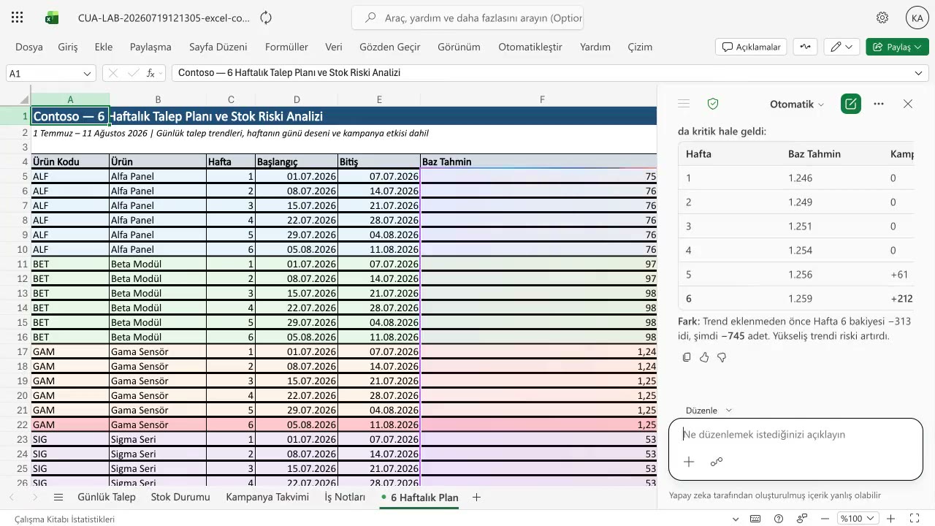
Task: Open the settings gear icon
Action: pos(882,18)
